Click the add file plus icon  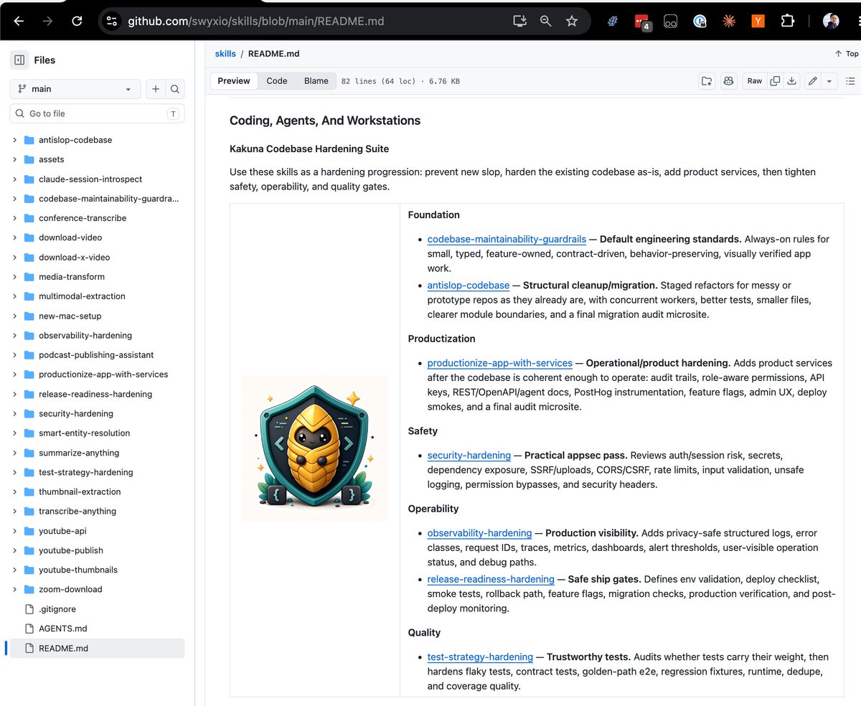tap(156, 89)
